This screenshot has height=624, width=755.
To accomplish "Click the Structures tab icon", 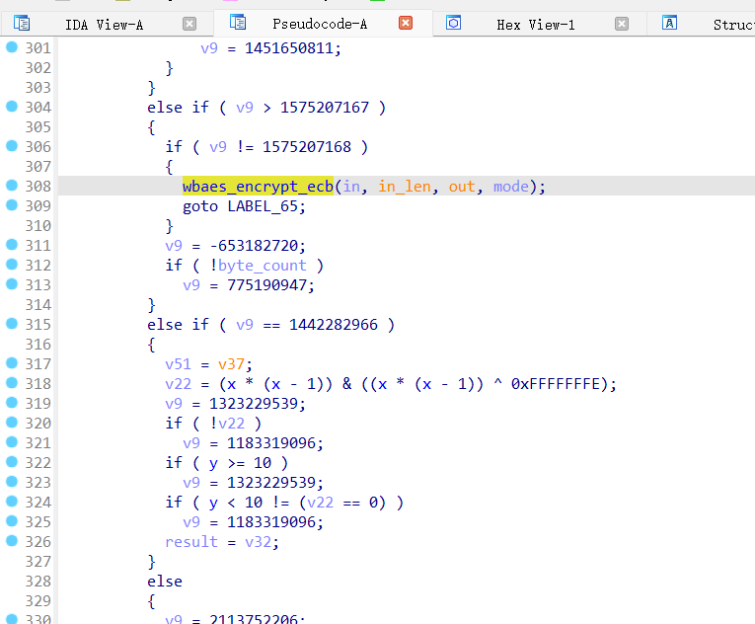I will tap(670, 23).
